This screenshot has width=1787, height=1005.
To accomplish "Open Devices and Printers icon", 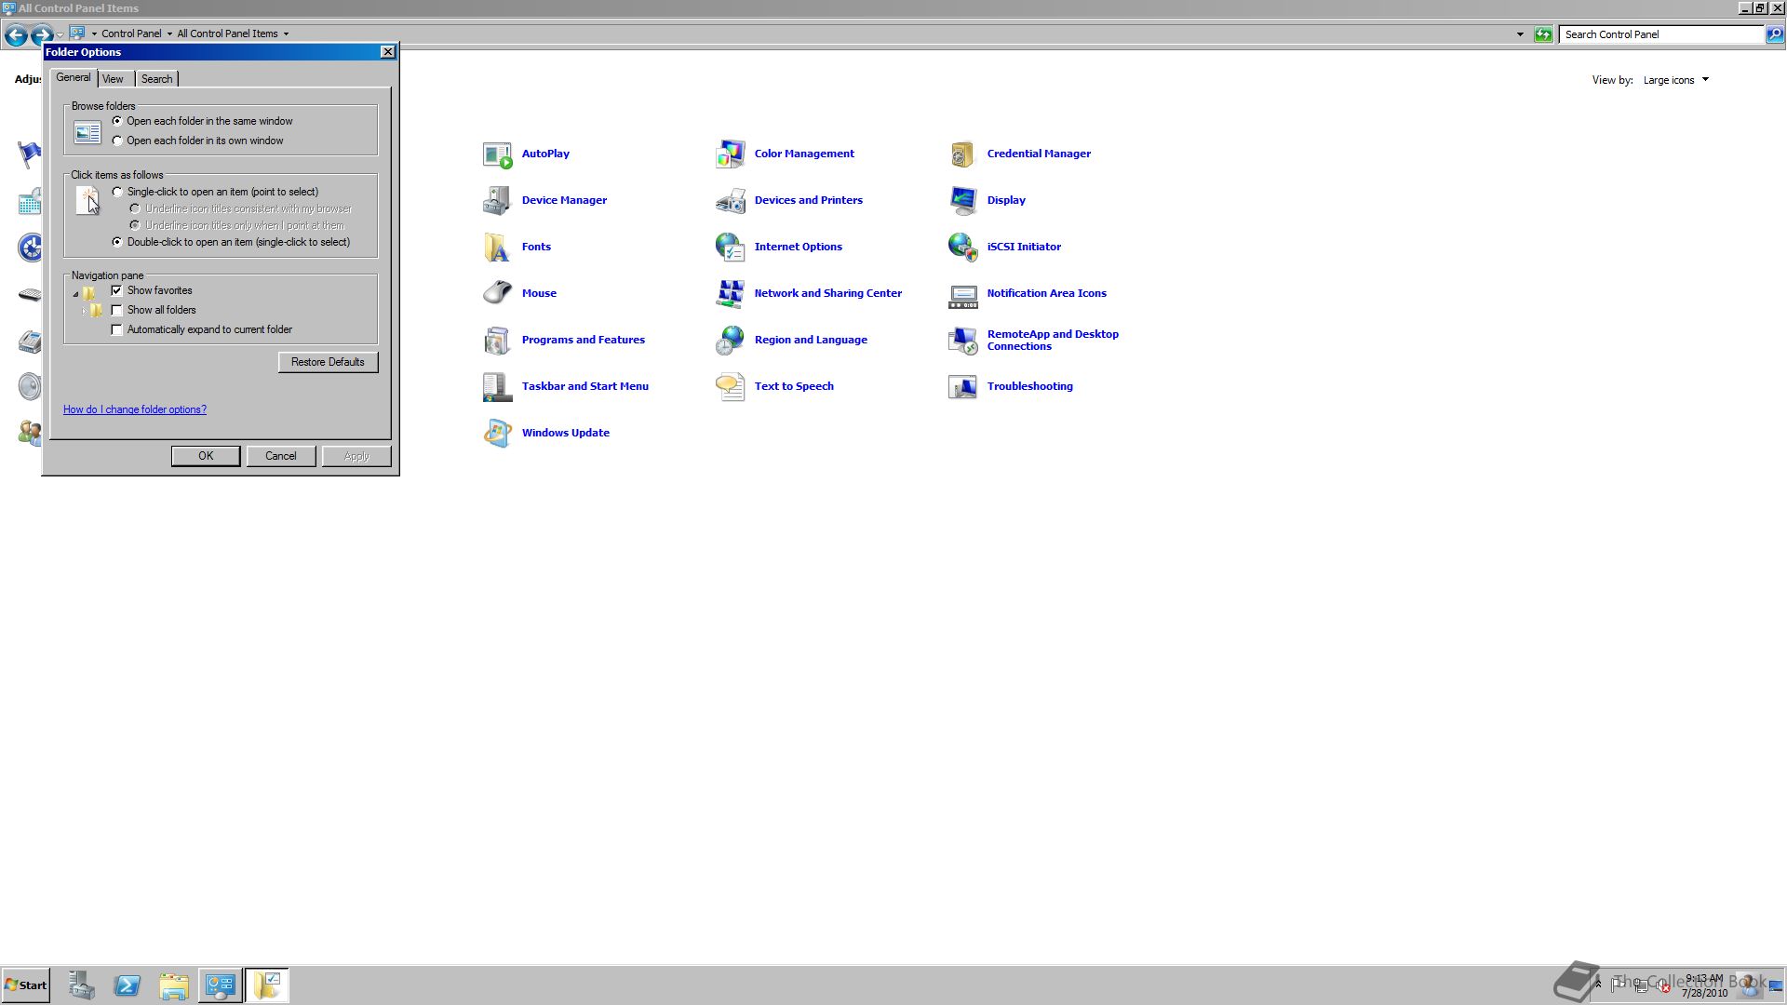I will (731, 201).
